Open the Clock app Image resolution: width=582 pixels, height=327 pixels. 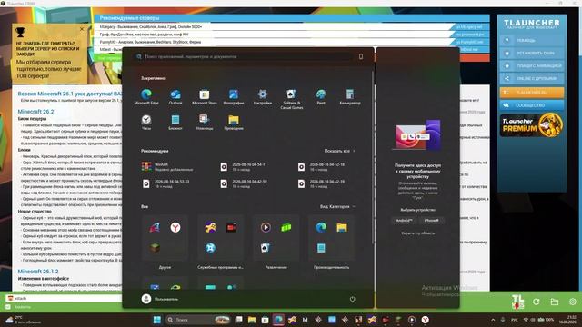pyautogui.click(x=146, y=122)
